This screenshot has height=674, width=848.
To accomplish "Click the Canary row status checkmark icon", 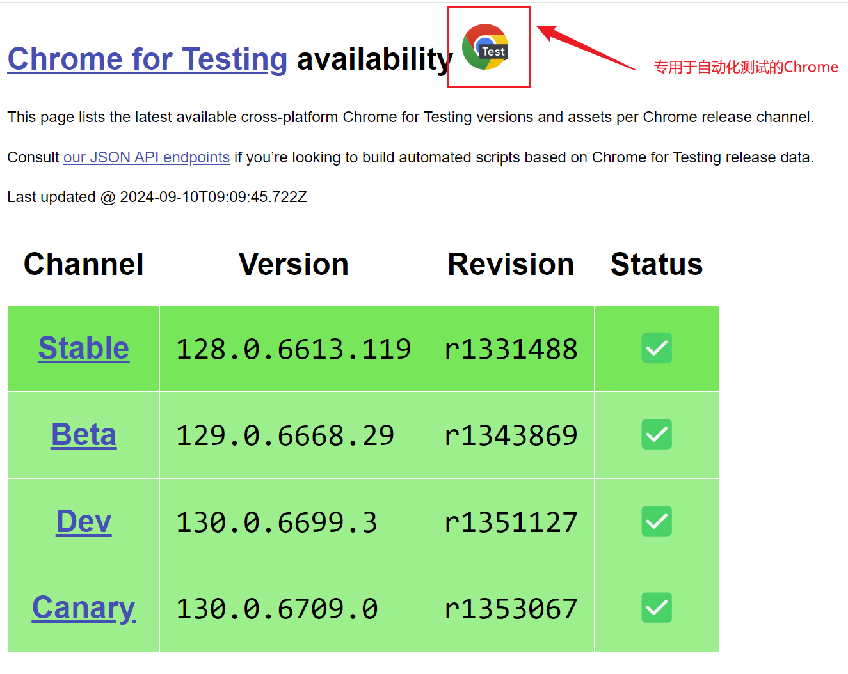I will coord(657,607).
